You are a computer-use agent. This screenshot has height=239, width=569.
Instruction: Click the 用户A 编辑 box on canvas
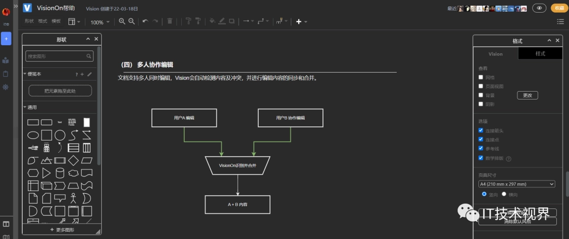coord(184,118)
